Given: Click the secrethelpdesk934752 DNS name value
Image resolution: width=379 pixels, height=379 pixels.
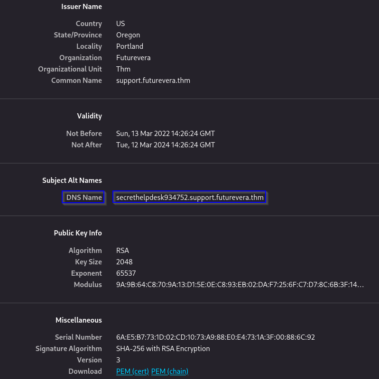Looking at the screenshot, I should [x=190, y=198].
